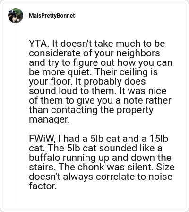
Task: Click the word 'manager.' ending the first paragraph
Action: coord(49,120)
